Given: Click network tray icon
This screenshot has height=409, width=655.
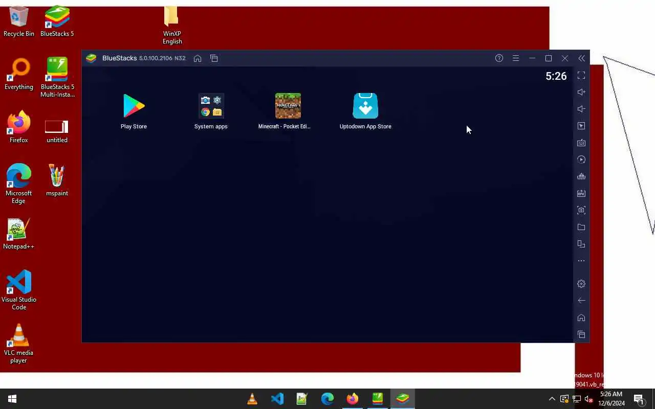Looking at the screenshot, I should pyautogui.click(x=576, y=399).
